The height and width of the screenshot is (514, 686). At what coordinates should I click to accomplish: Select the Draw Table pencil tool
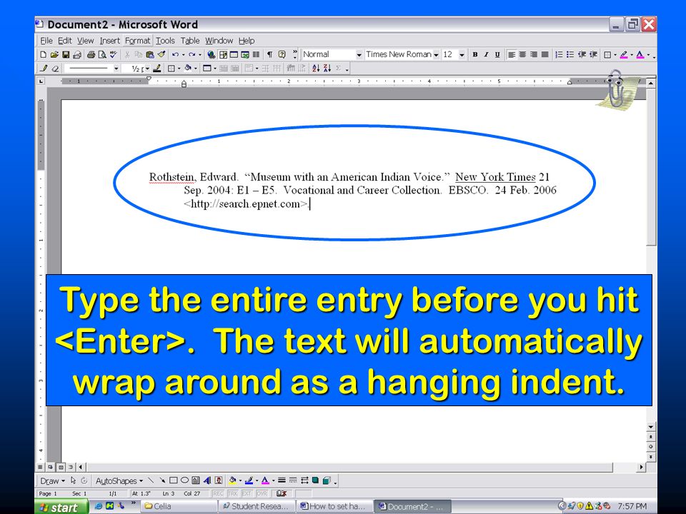point(44,69)
